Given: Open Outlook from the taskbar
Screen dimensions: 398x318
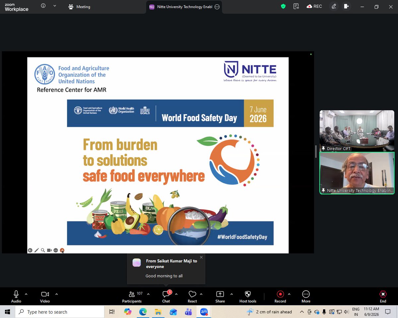Looking at the screenshot, I should pyautogui.click(x=173, y=312).
